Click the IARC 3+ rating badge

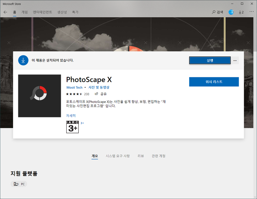pyautogui.click(x=72, y=127)
